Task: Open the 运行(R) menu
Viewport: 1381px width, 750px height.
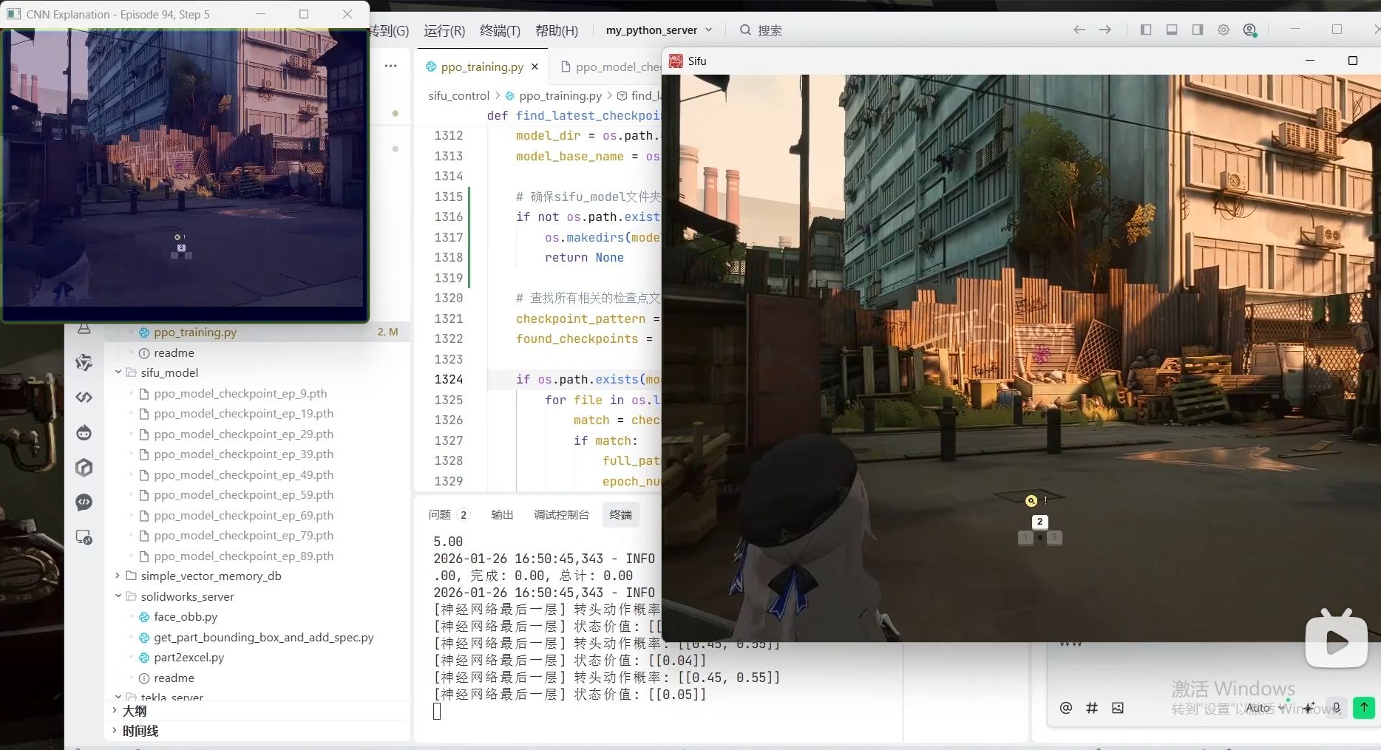Action: click(444, 30)
